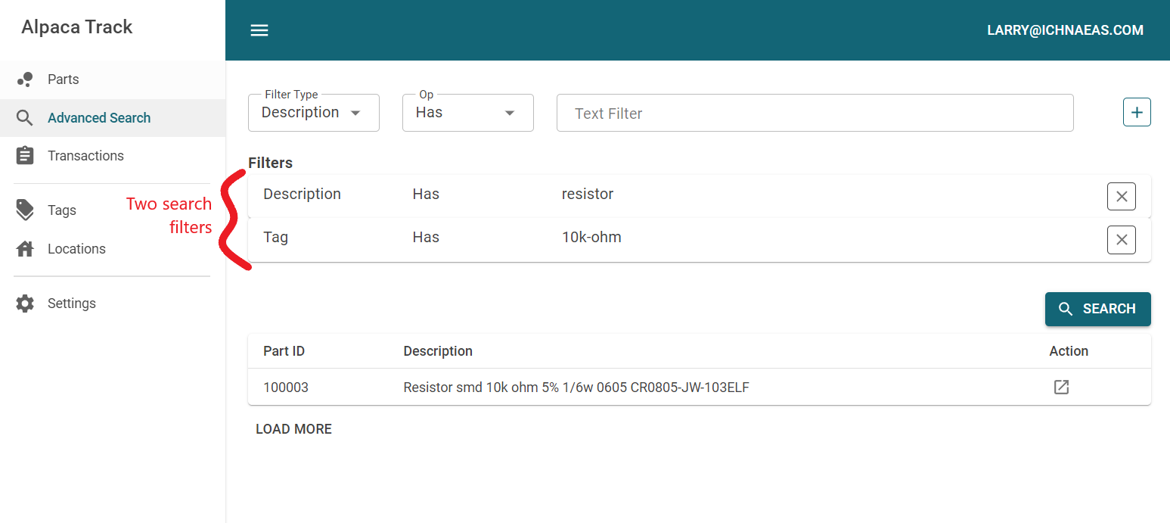This screenshot has width=1170, height=523.
Task: Open the Transactions menu item
Action: click(x=85, y=156)
